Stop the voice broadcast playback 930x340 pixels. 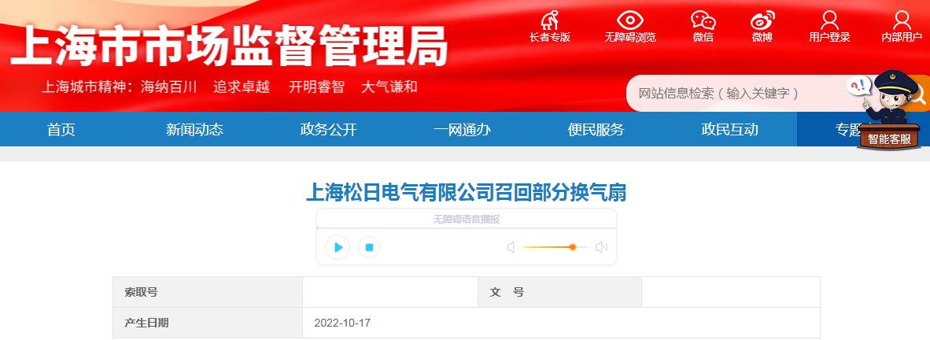pos(369,247)
